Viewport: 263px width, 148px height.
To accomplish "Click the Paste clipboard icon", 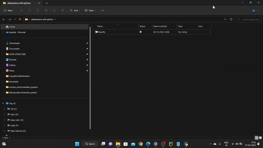I will [38, 10].
